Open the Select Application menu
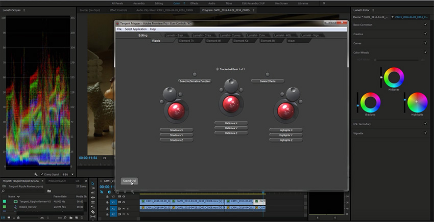Screen dimensions: 434x222 135,29
